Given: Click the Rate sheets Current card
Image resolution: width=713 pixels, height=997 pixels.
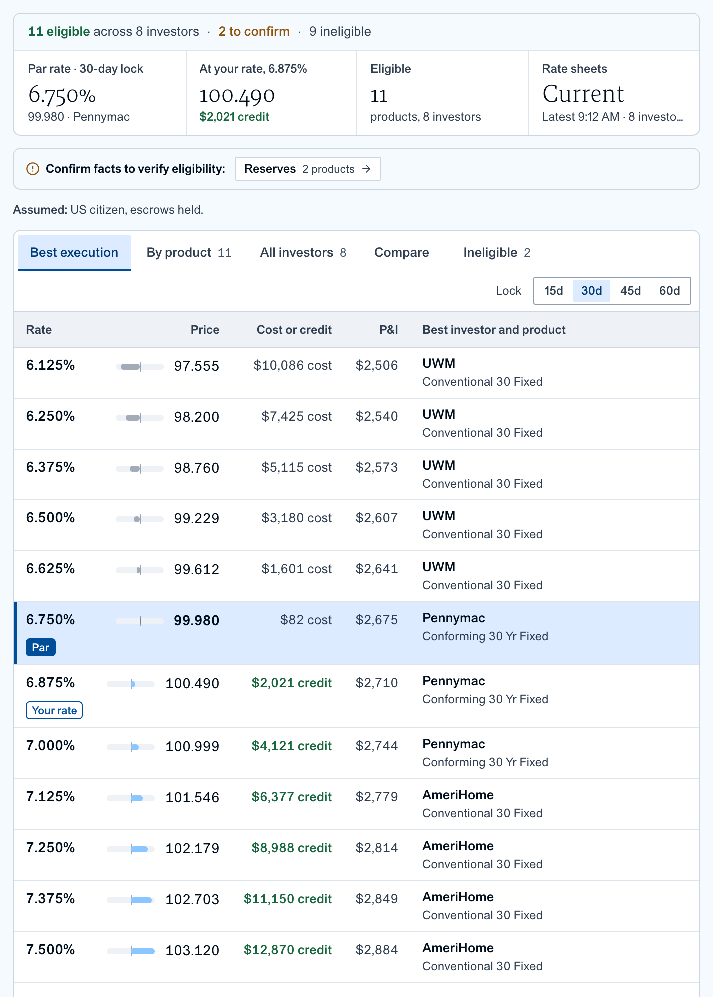Looking at the screenshot, I should click(x=614, y=93).
